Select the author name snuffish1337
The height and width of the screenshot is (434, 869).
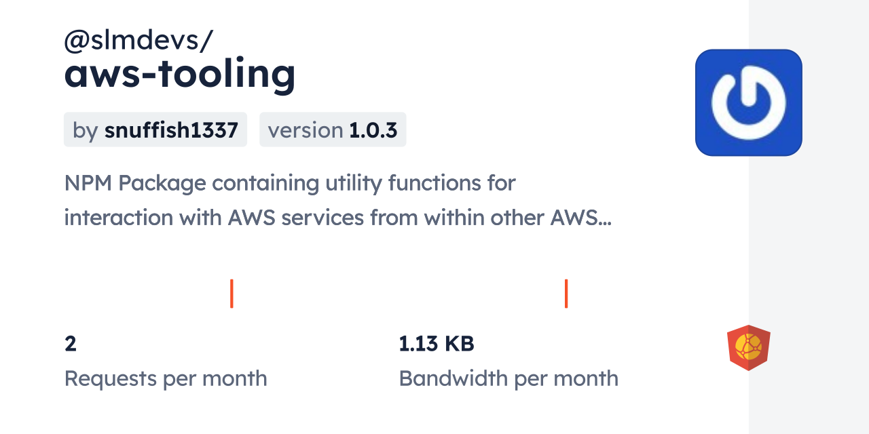coord(171,130)
